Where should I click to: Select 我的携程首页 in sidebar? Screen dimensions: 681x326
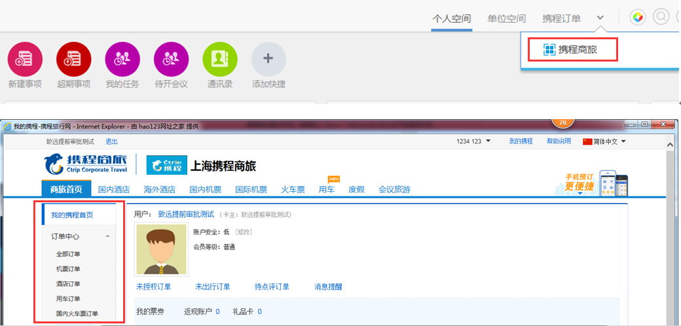coord(72,215)
